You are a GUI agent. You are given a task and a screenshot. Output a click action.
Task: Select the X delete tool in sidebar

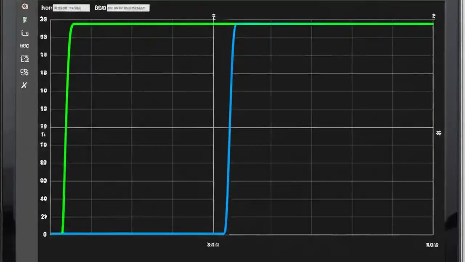[24, 85]
